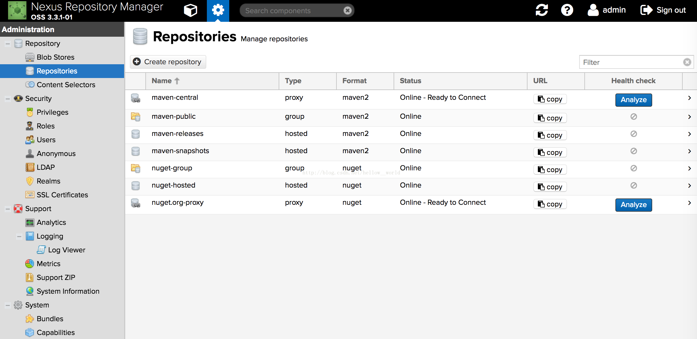Viewport: 697px width, 339px height.
Task: Click the Capabilities icon in sidebar
Action: tap(30, 332)
